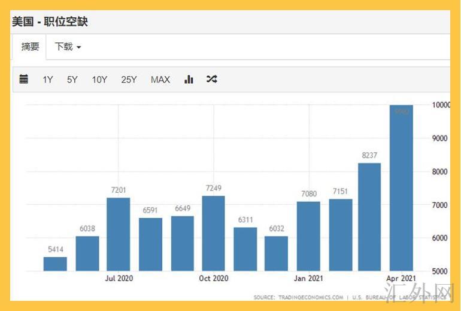Image resolution: width=461 pixels, height=311 pixels.
Task: Select the bar labeled 5414
Action: point(55,264)
